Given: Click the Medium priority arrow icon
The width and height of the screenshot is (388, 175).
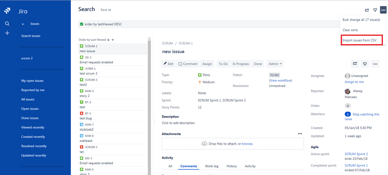Looking at the screenshot, I should (200, 82).
